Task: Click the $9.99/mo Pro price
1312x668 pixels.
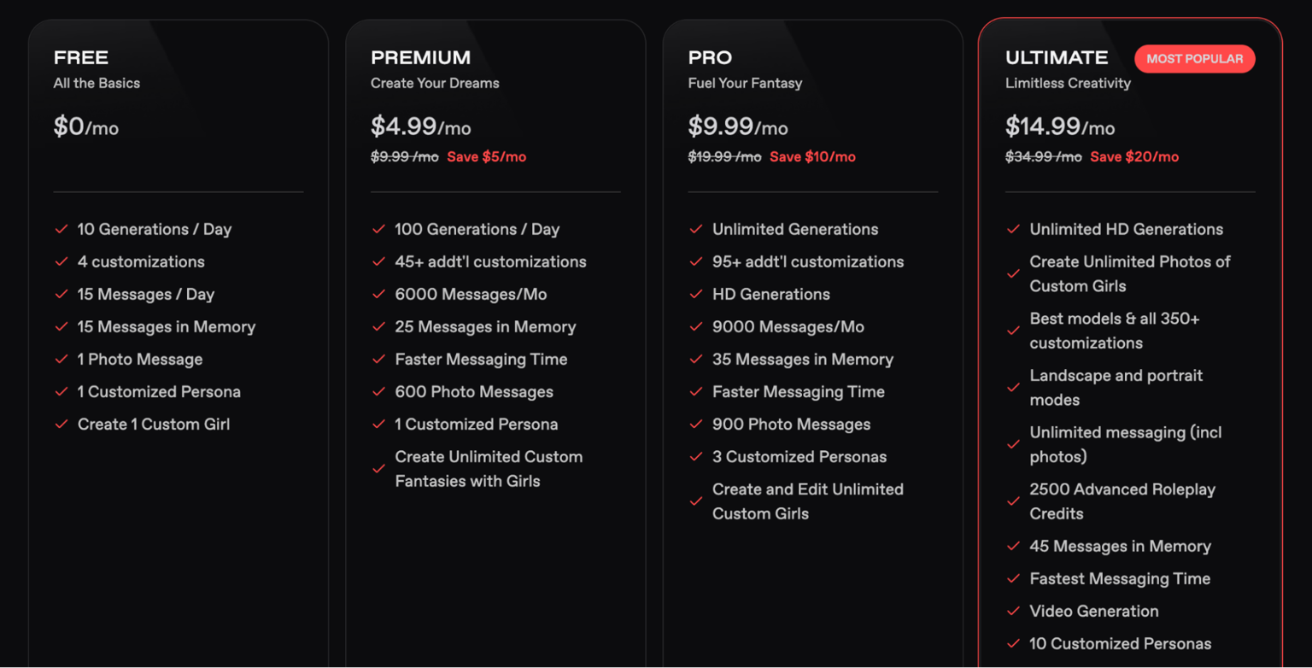Action: [x=738, y=127]
